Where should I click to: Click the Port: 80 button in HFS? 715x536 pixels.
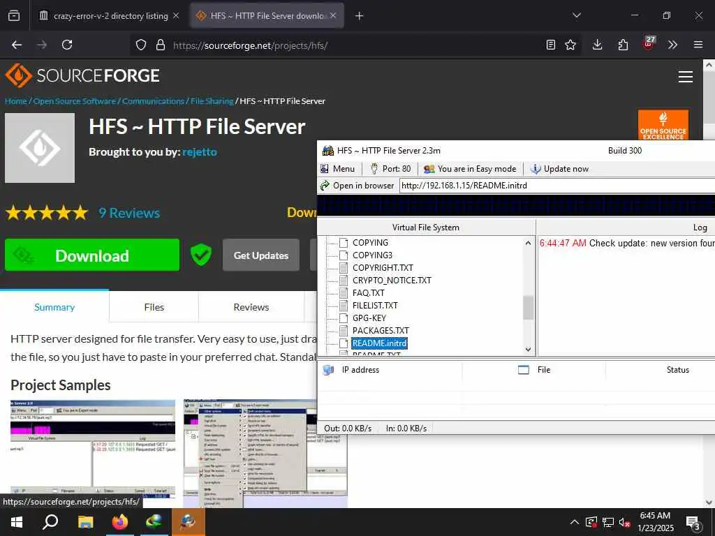390,169
